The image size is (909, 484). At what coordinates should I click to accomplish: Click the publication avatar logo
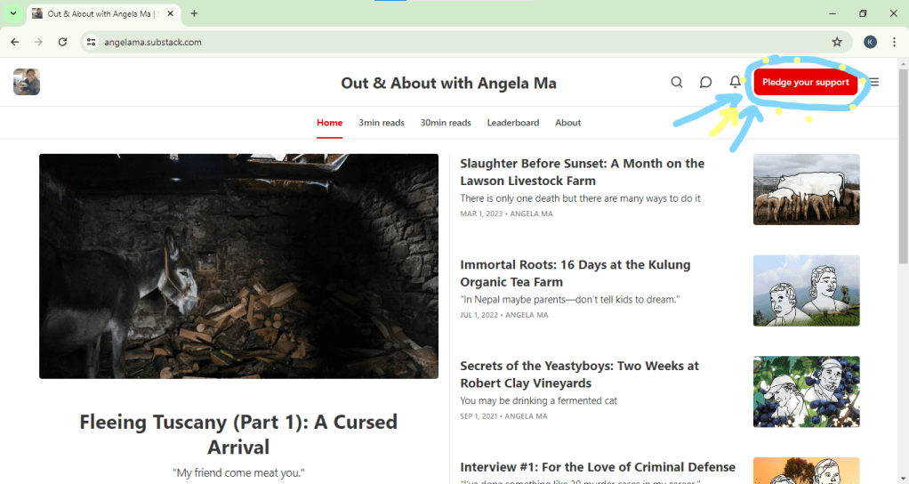point(27,82)
